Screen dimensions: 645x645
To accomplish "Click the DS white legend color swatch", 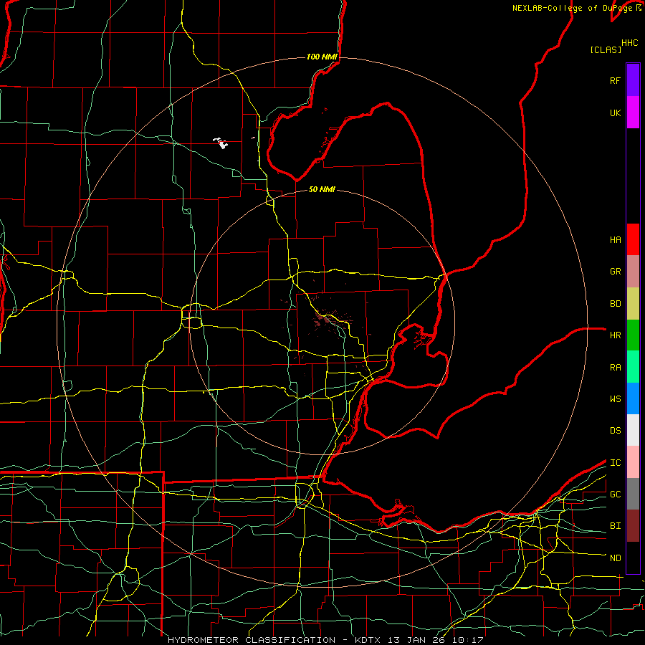I will [x=633, y=430].
